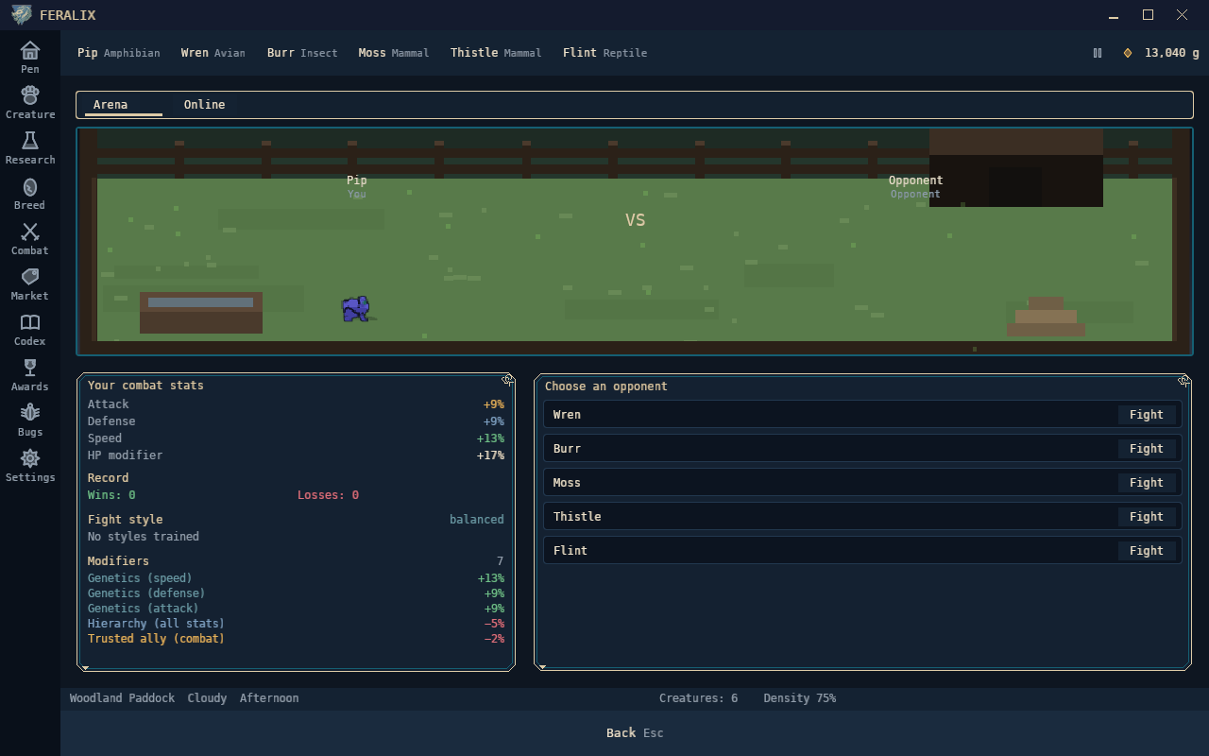Go Back using the bottom button
The height and width of the screenshot is (756, 1209).
[x=635, y=733]
